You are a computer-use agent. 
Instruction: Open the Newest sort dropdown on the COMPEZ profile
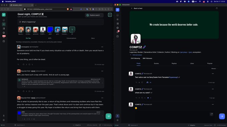(214, 69)
